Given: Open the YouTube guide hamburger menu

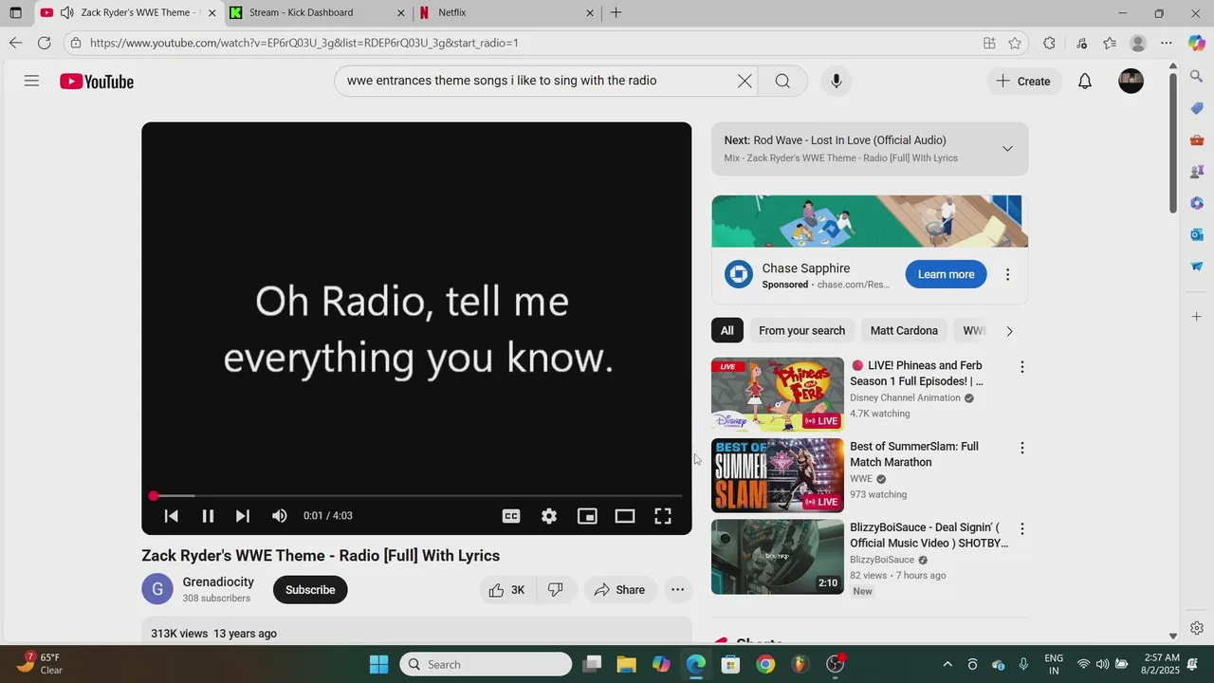Looking at the screenshot, I should coord(31,82).
